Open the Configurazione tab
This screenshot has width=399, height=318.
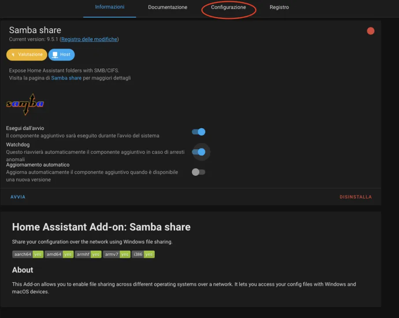pos(228,7)
